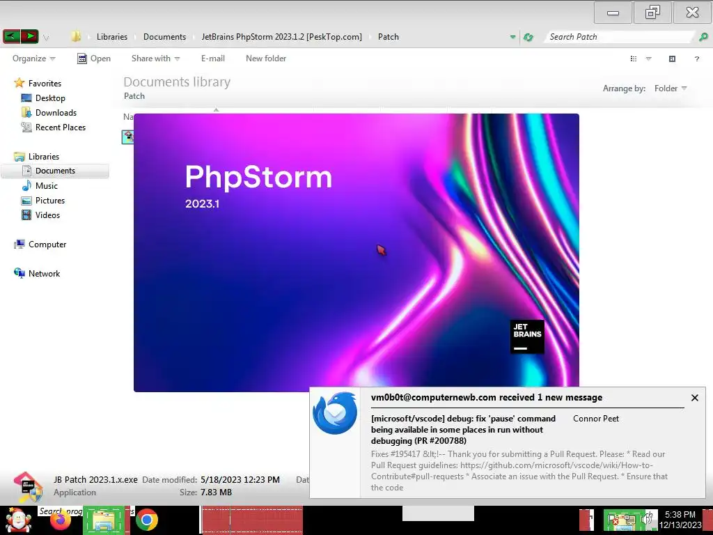Switch to File Explorer on the taskbar
Viewport: 713px width, 535px height.
104,520
